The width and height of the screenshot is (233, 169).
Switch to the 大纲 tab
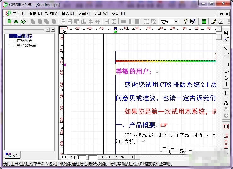[13, 155]
